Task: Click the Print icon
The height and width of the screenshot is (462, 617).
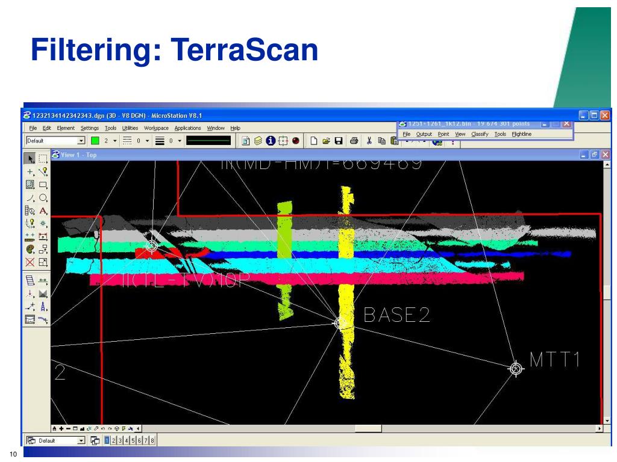Action: pos(354,141)
